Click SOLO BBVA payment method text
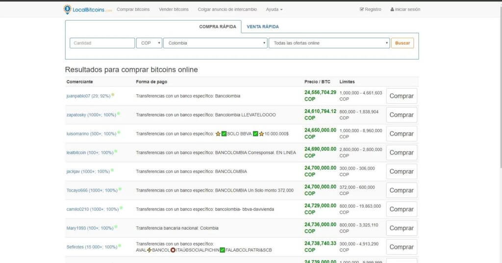Image resolution: width=502 pixels, height=263 pixels. click(239, 134)
